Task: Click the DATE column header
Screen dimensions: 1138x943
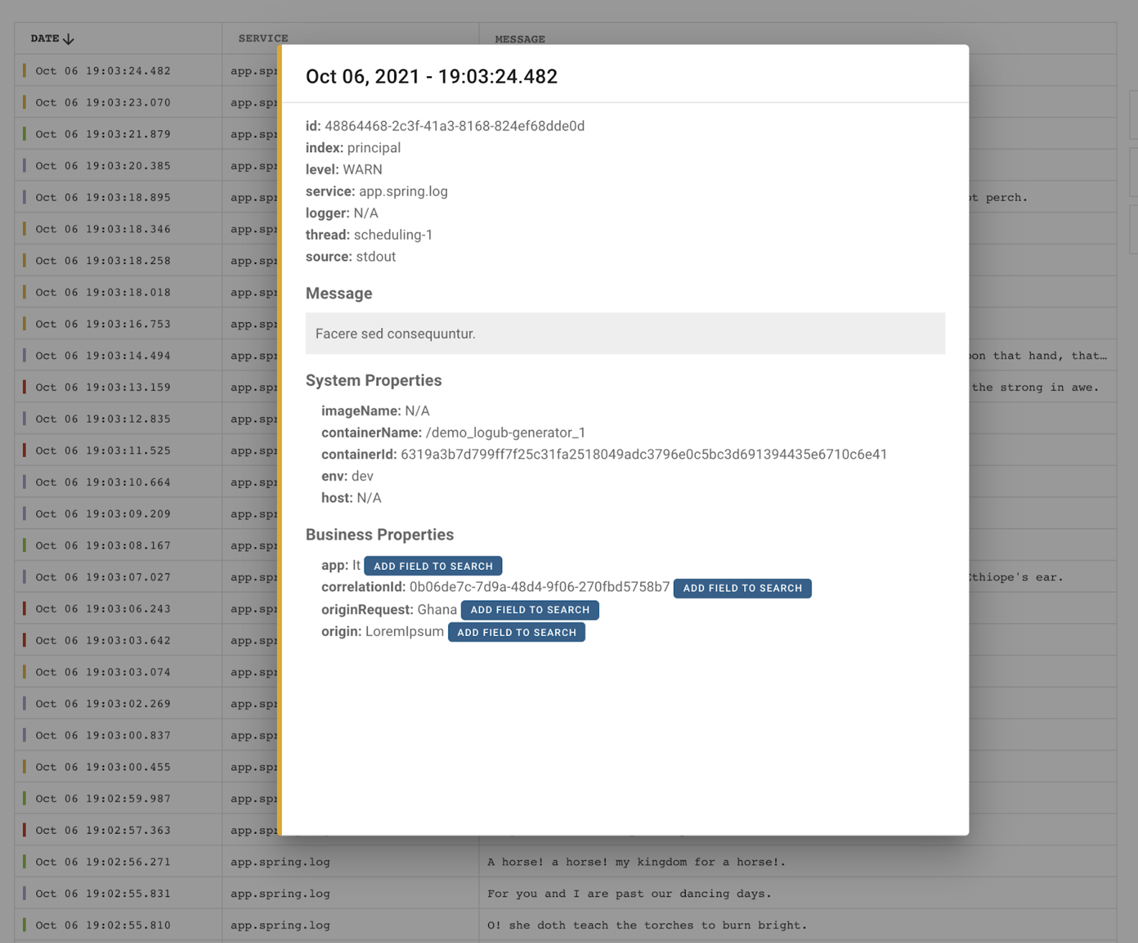Action: pos(45,39)
